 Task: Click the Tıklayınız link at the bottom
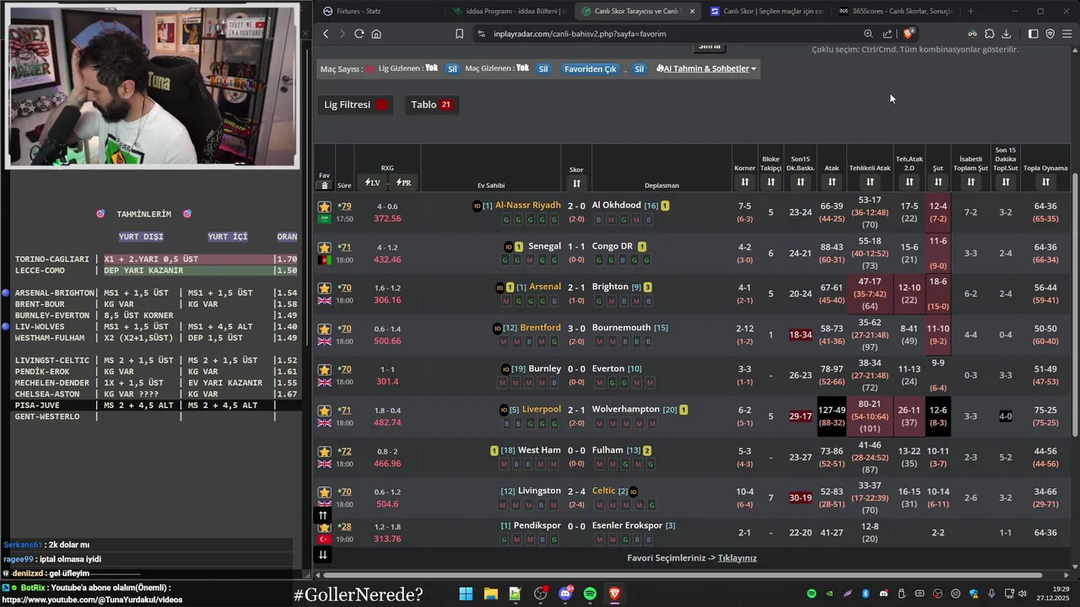(737, 558)
